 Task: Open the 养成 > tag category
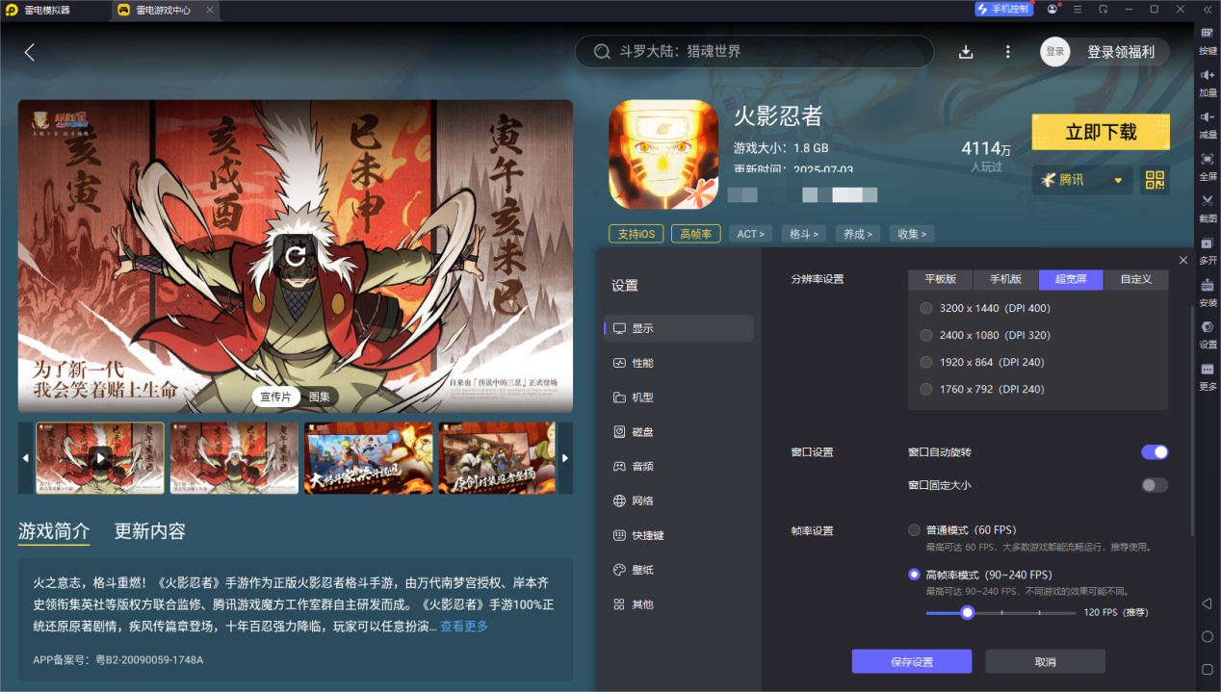pyautogui.click(x=857, y=234)
